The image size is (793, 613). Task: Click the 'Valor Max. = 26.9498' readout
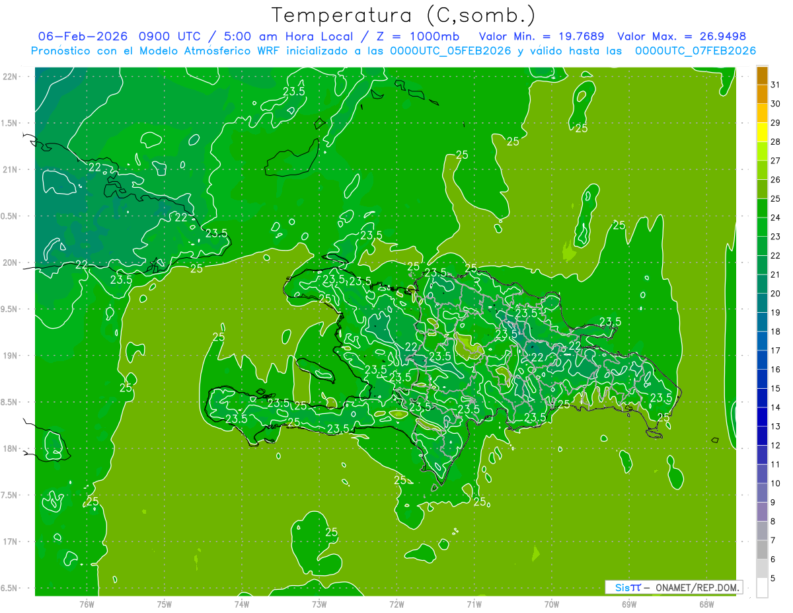coord(681,36)
